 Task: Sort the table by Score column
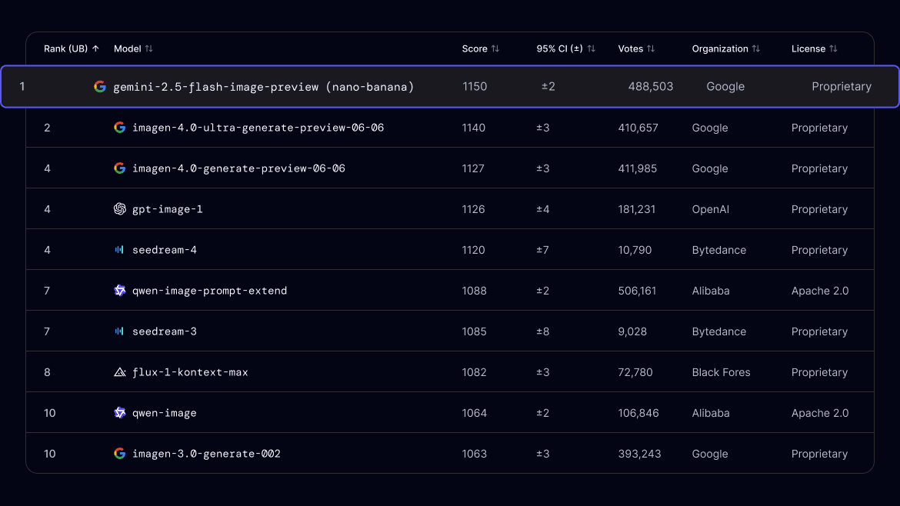click(480, 48)
